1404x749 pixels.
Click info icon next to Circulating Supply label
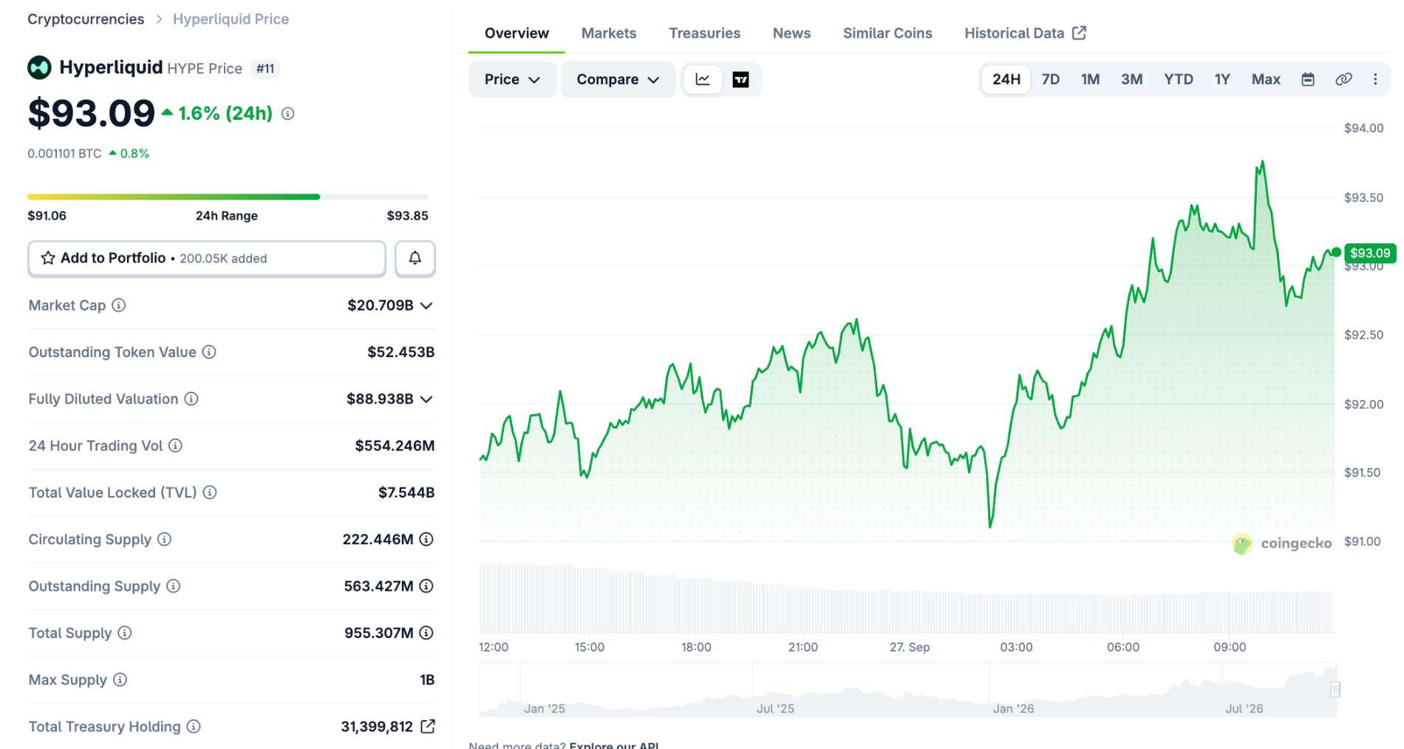pyautogui.click(x=164, y=540)
